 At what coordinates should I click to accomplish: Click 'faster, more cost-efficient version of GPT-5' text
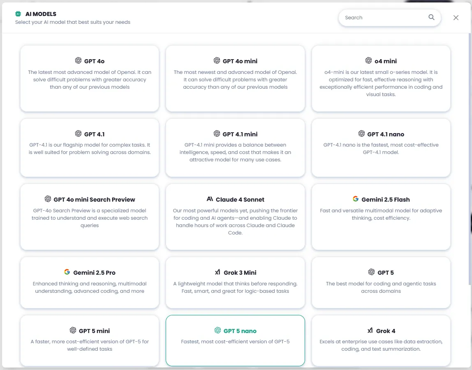(89, 345)
